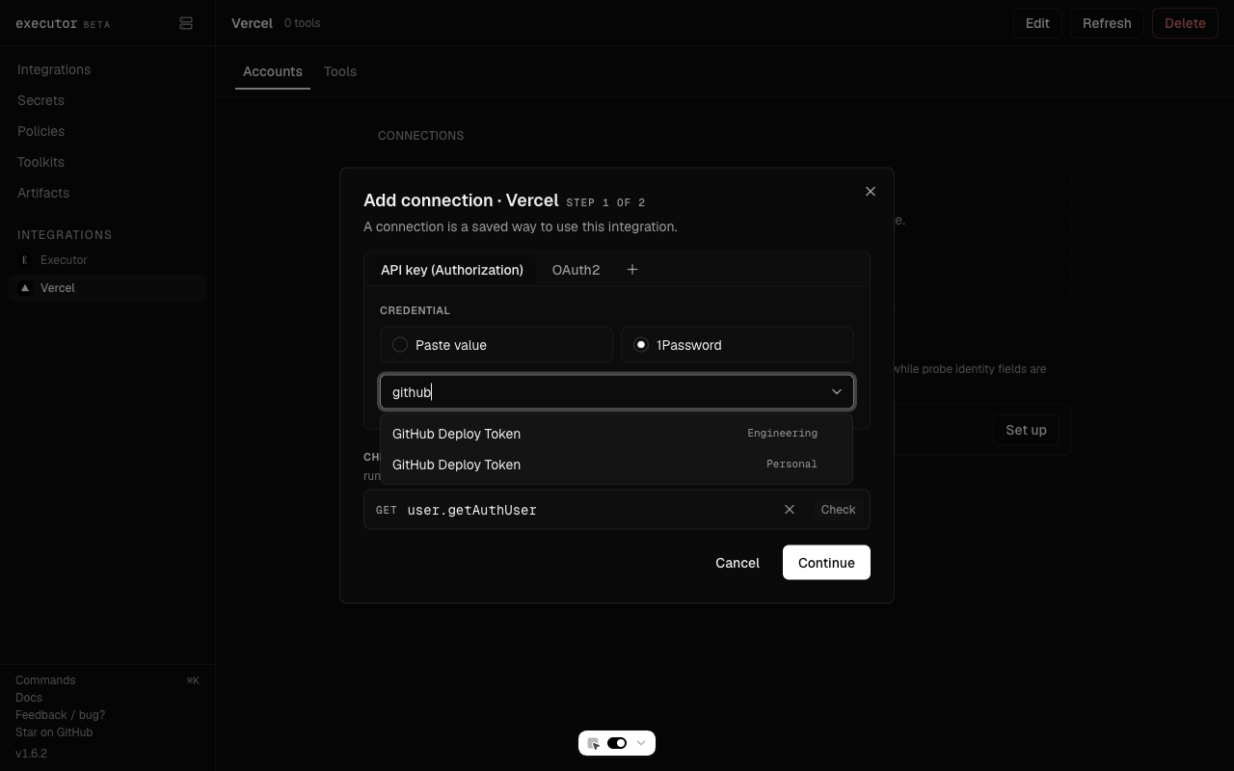The image size is (1234, 771).
Task: Follow the Star on GitHub link
Action: tap(54, 732)
